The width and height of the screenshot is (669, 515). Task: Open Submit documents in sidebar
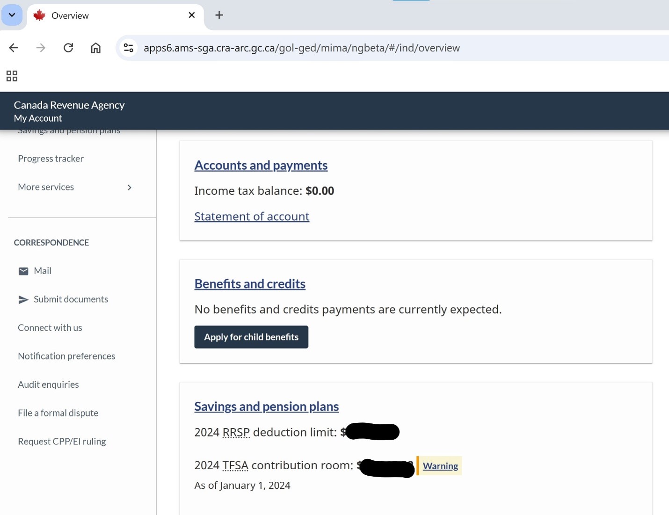click(x=71, y=299)
